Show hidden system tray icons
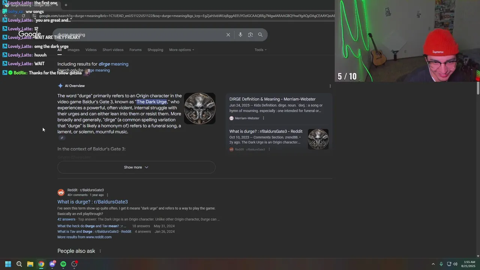 click(x=433, y=264)
